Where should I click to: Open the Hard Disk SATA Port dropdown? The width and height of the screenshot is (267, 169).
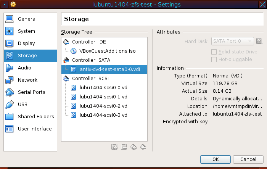(x=233, y=41)
